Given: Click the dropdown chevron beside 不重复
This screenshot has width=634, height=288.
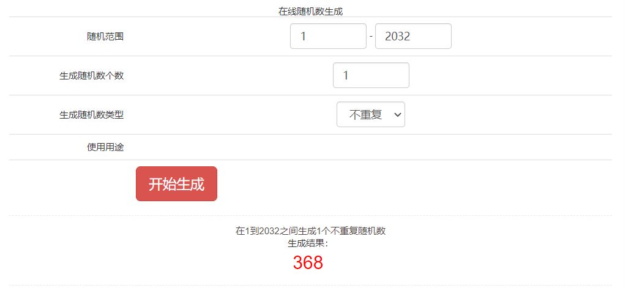Looking at the screenshot, I should [x=397, y=115].
